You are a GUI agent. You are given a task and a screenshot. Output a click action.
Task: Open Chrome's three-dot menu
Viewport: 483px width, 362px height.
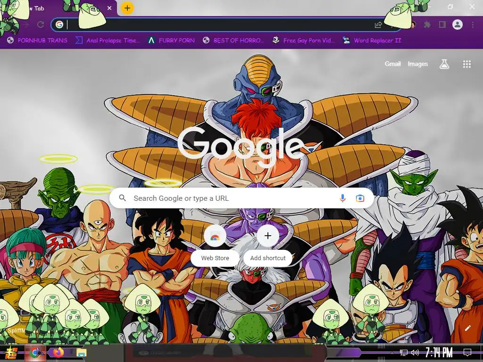tap(473, 25)
